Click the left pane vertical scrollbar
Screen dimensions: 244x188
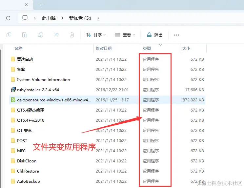click(x=1, y=118)
